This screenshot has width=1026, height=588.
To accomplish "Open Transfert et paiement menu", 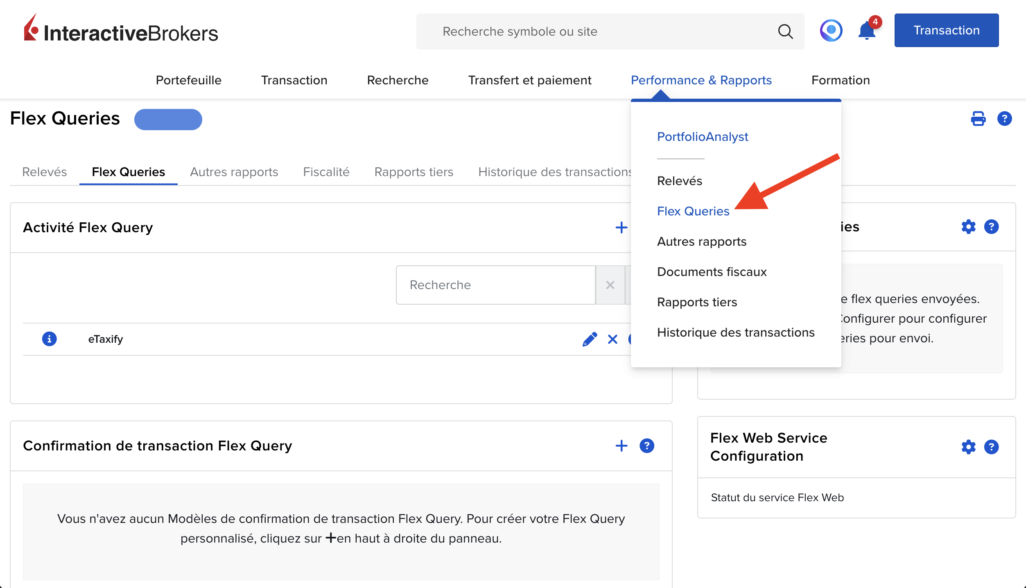I will point(530,80).
